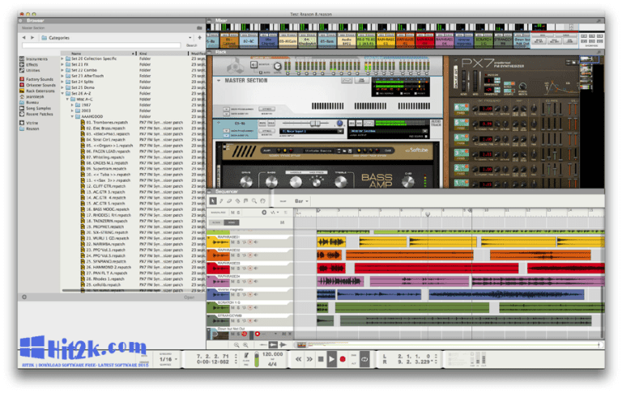Collapse the AAAHGOOD folder

[72, 116]
